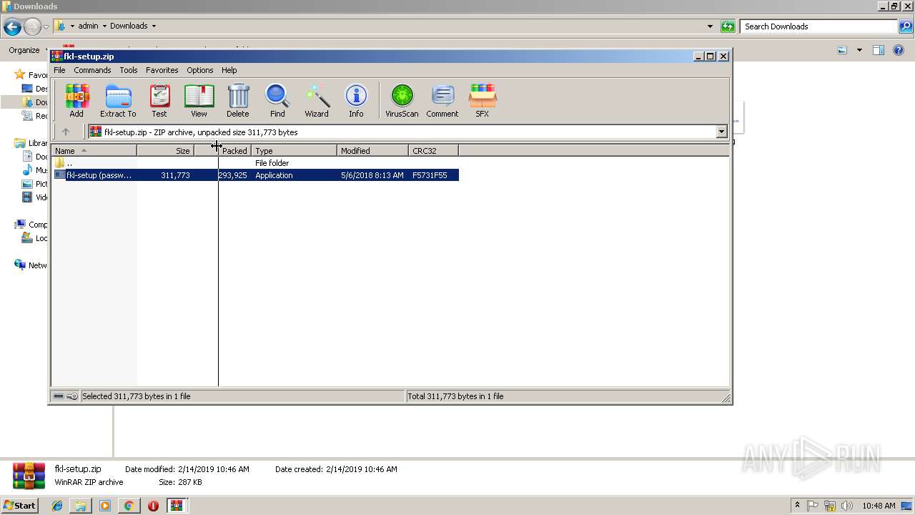Image resolution: width=915 pixels, height=515 pixels.
Task: Start VirusScan on the archive
Action: [402, 100]
